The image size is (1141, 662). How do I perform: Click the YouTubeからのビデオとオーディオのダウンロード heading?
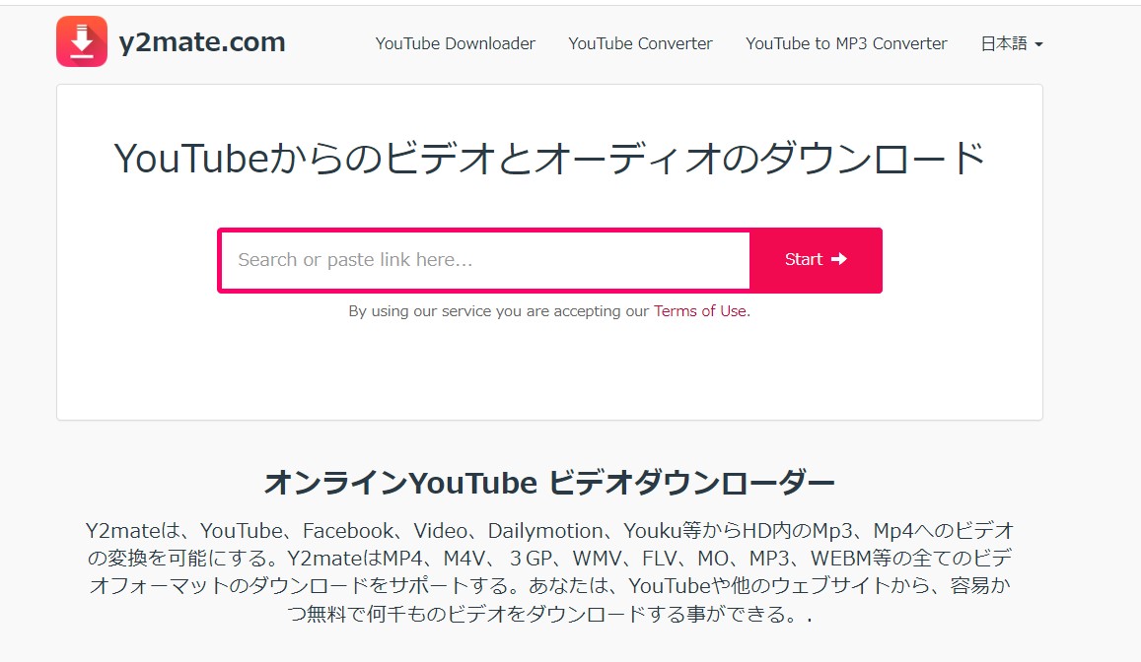pyautogui.click(x=549, y=159)
